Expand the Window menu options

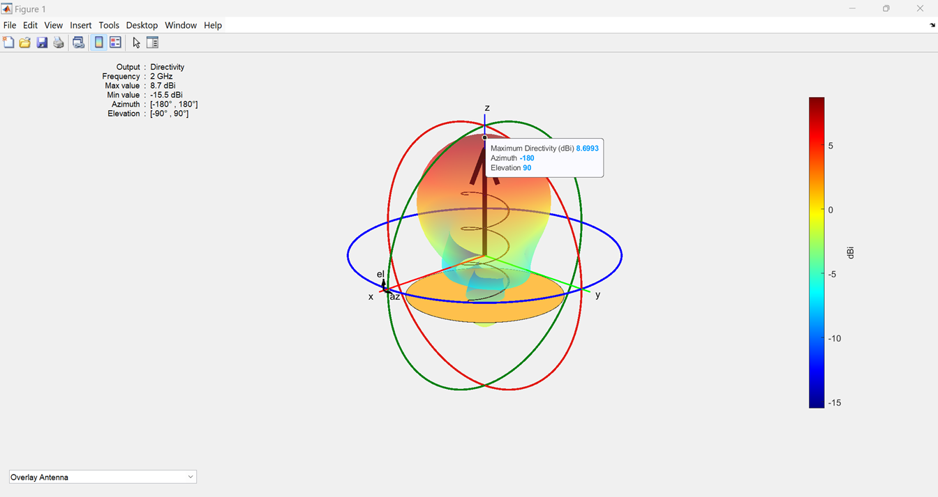coord(181,25)
